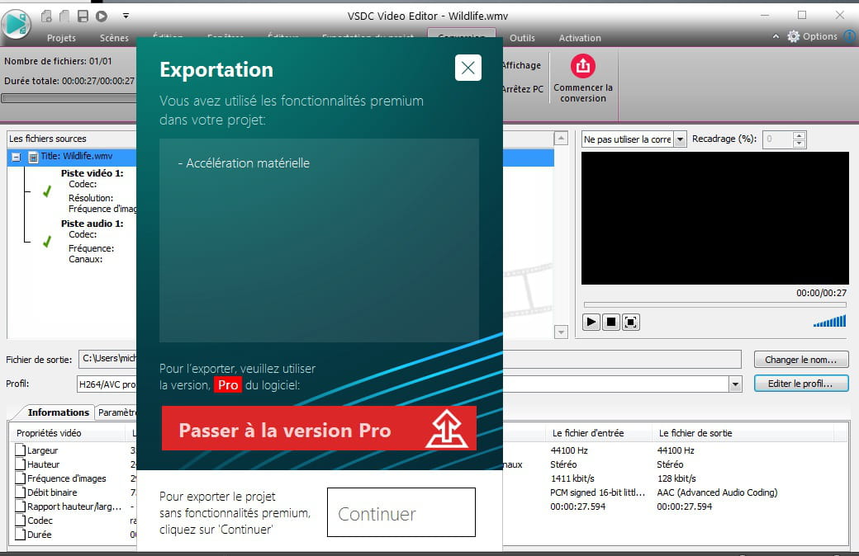Open the Scènes ribbon tab
This screenshot has width=859, height=556.
(114, 38)
